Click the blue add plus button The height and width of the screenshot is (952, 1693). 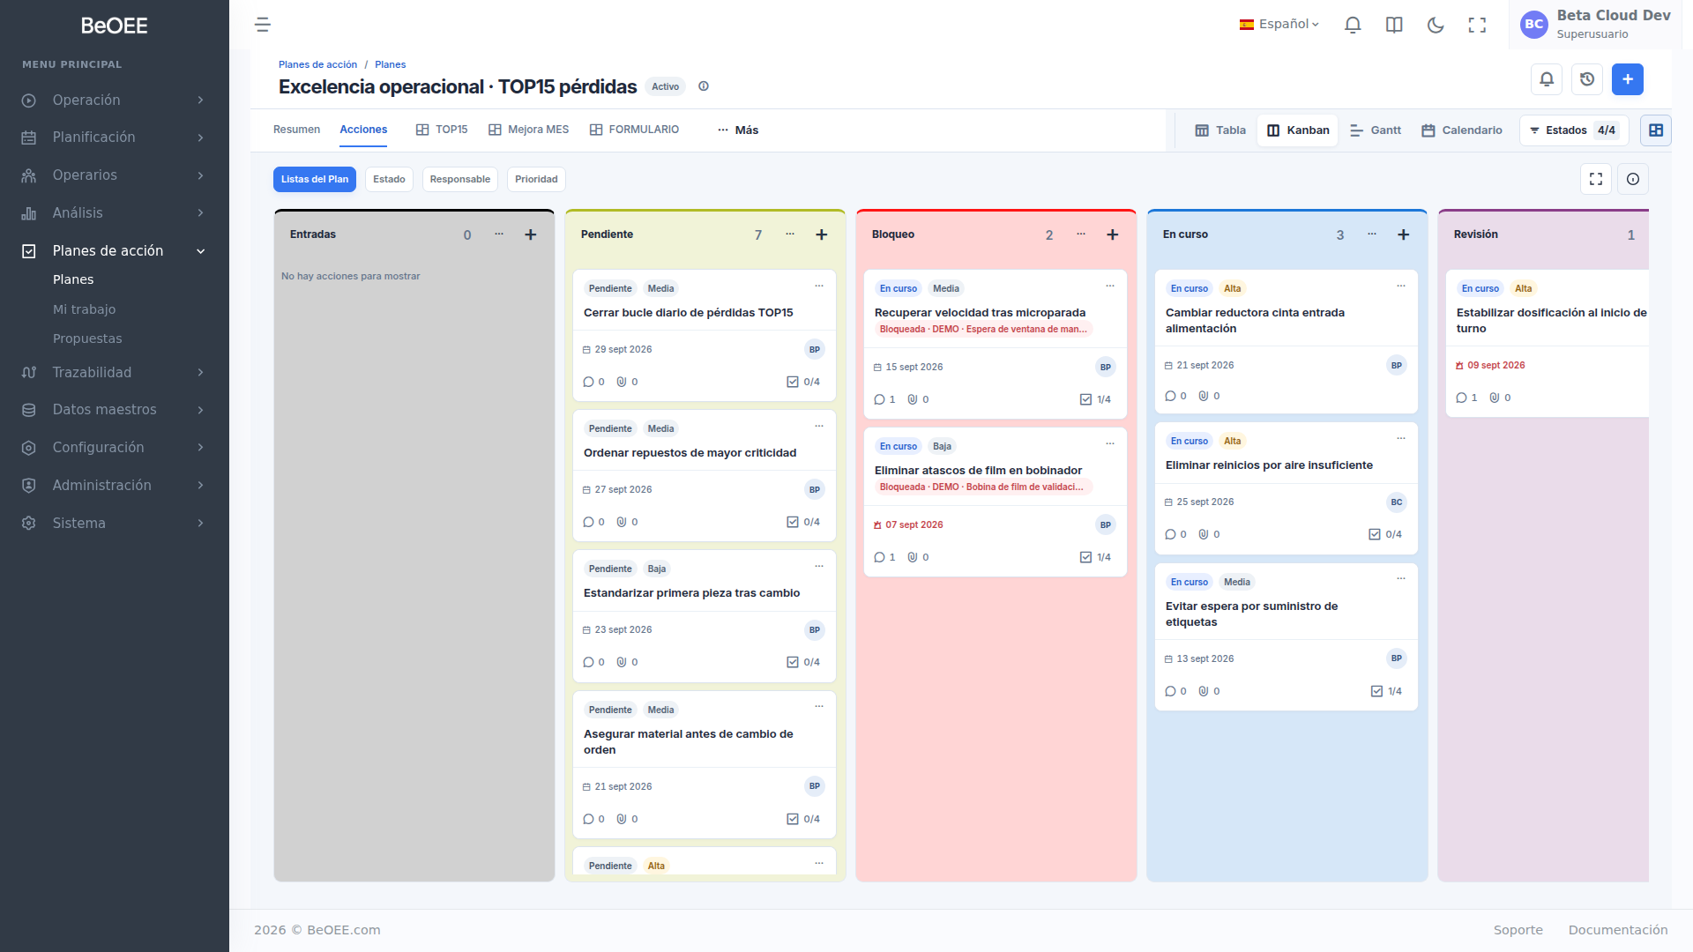(1628, 79)
